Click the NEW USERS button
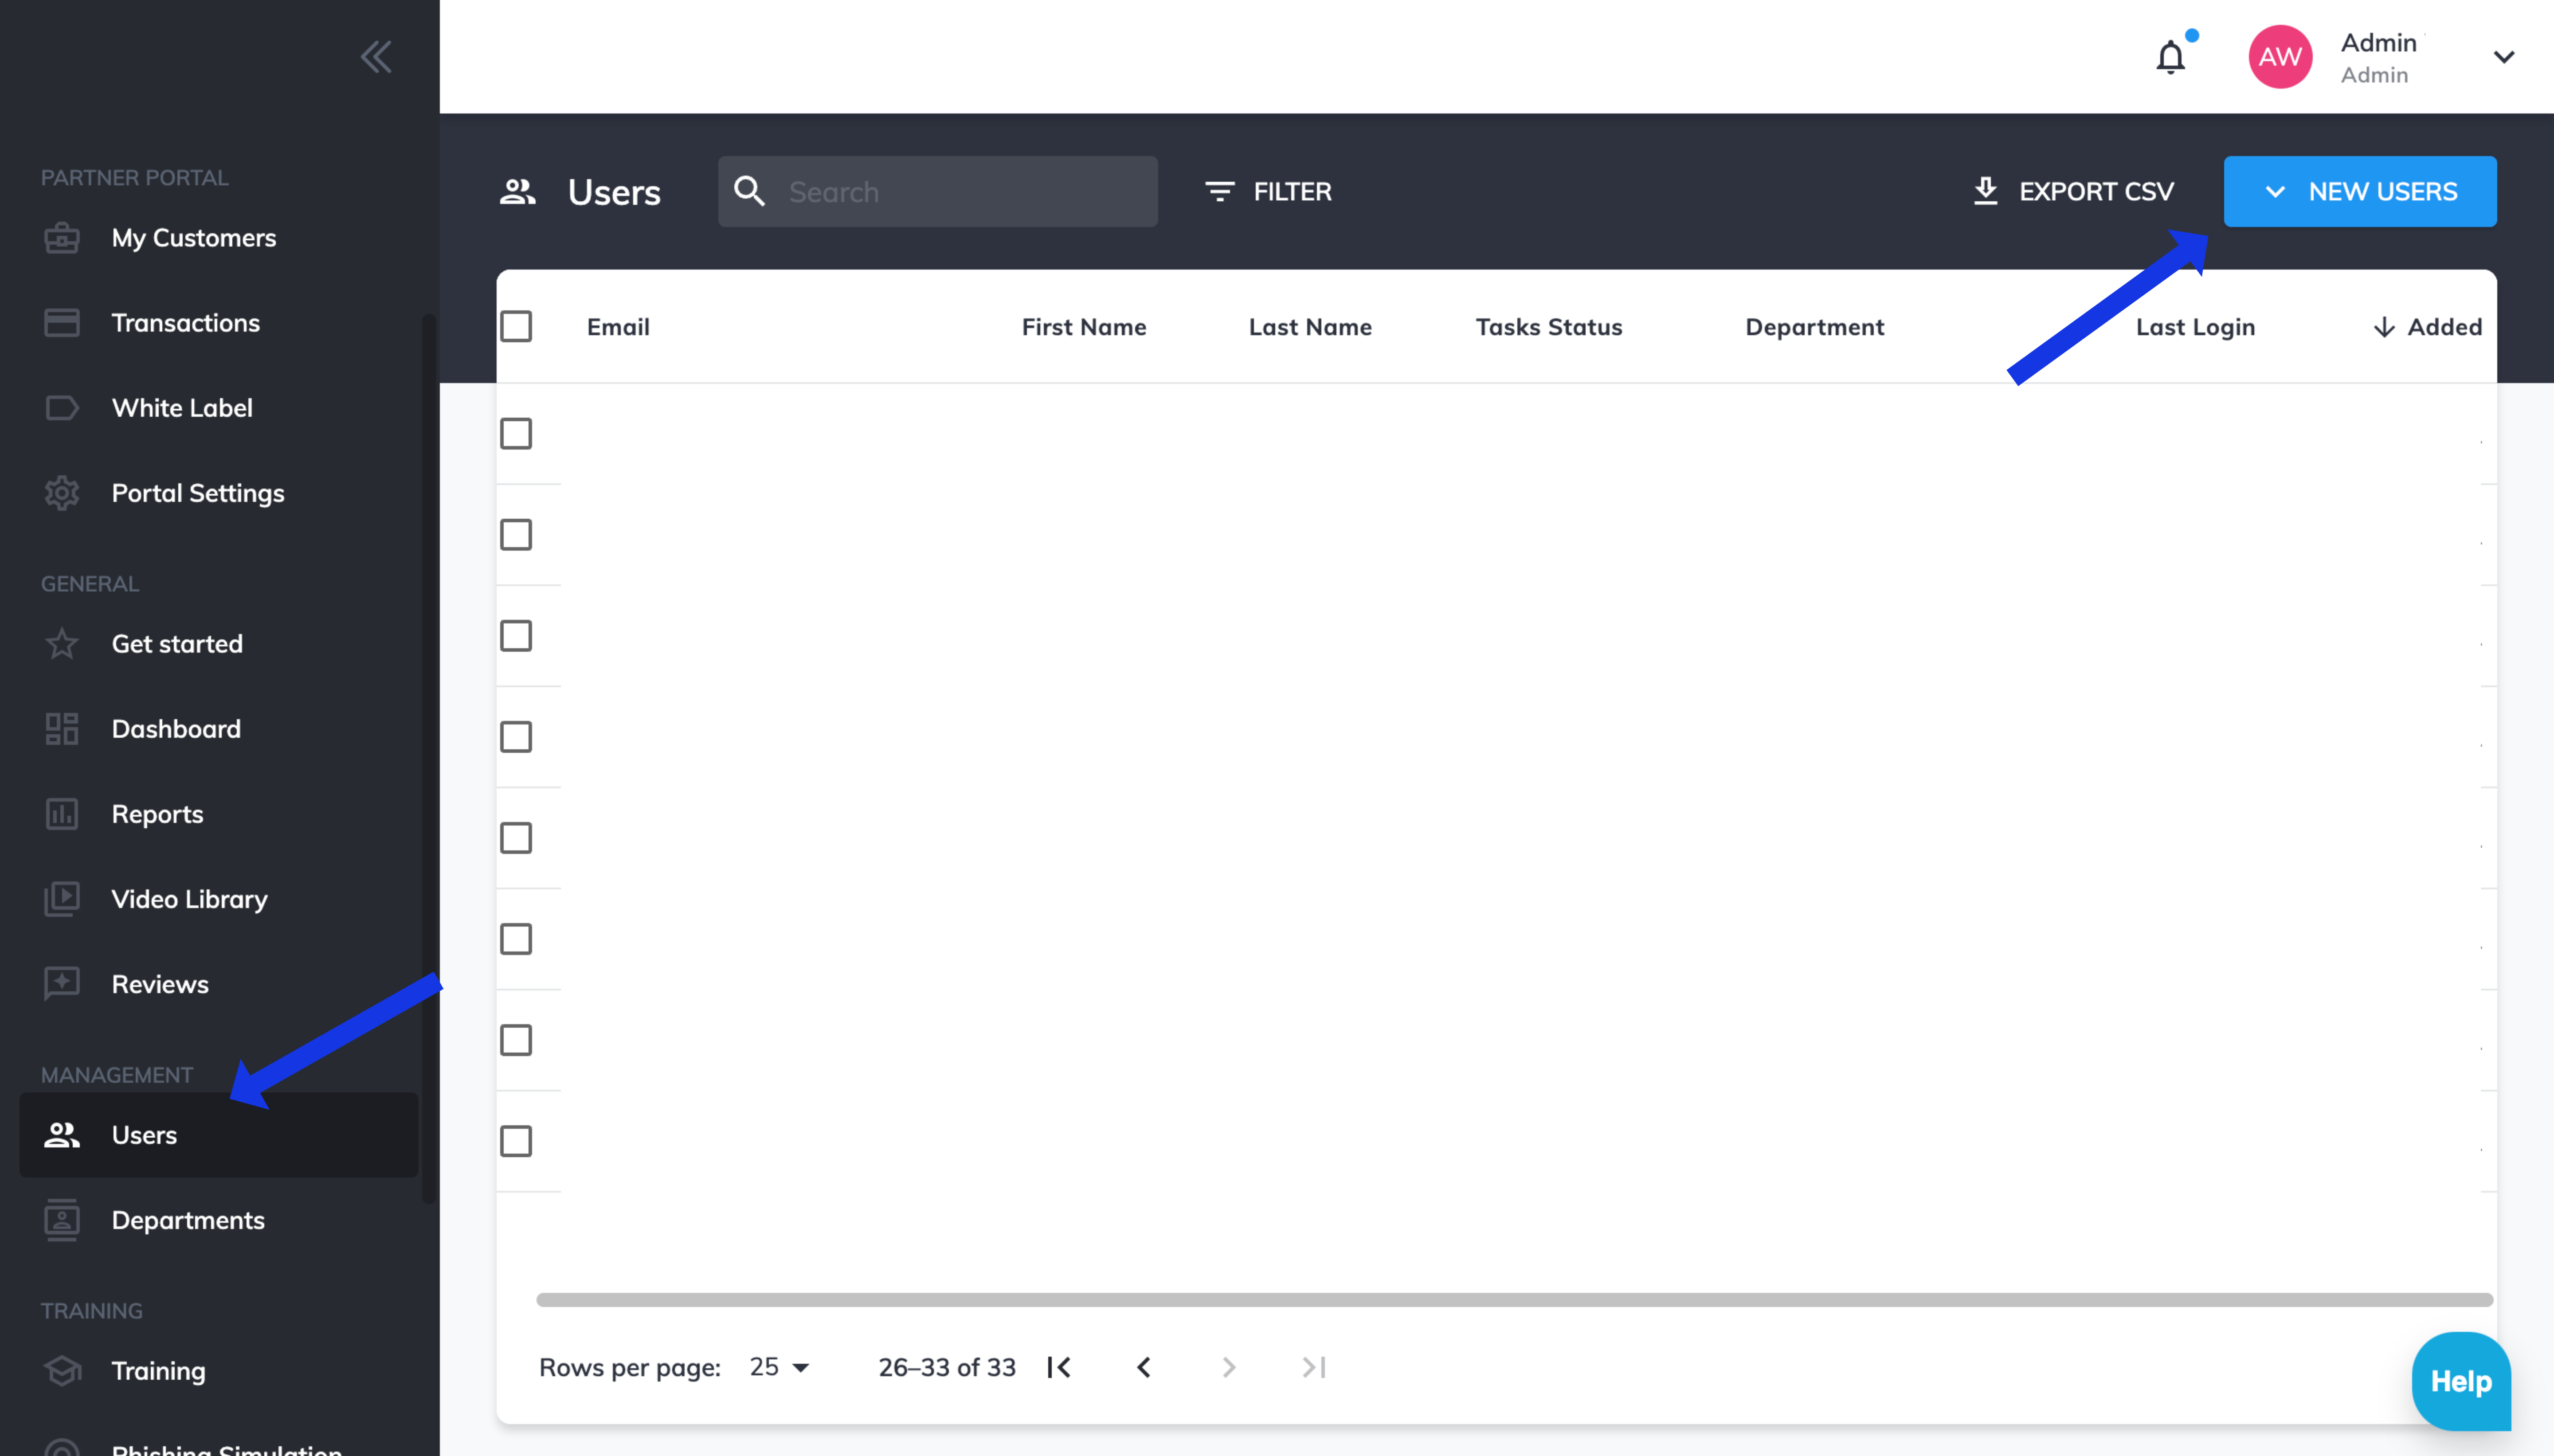The width and height of the screenshot is (2554, 1456). (x=2360, y=191)
